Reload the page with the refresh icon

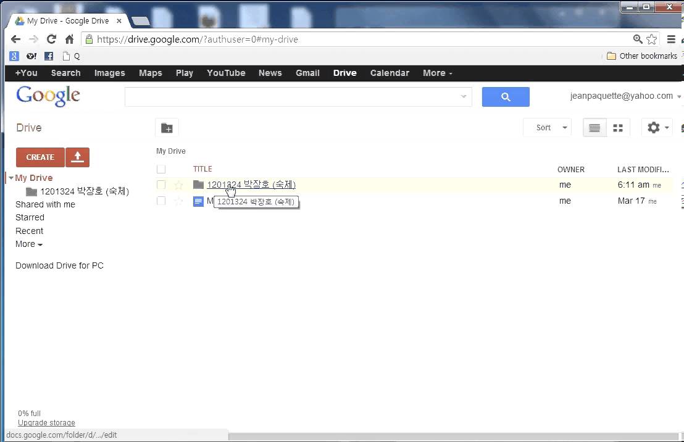51,40
